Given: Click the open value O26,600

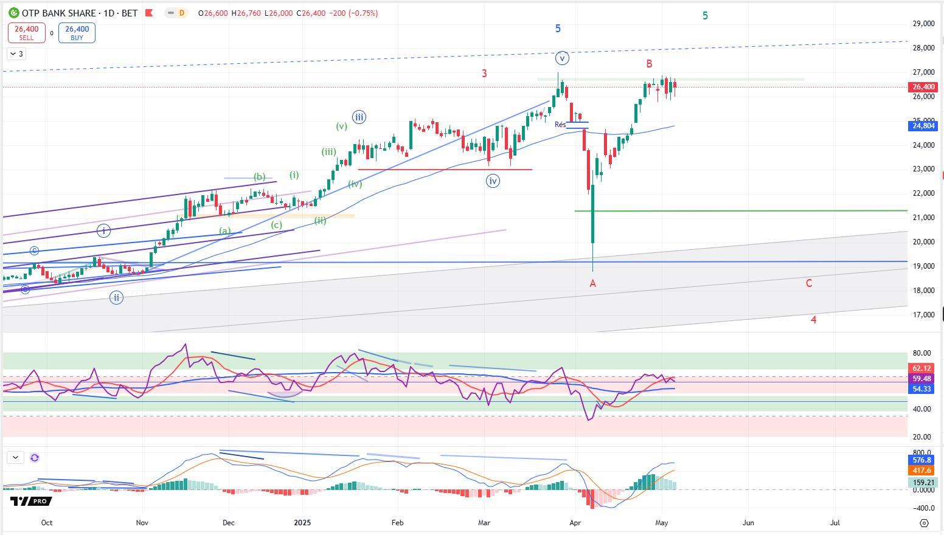Looking at the screenshot, I should point(213,13).
